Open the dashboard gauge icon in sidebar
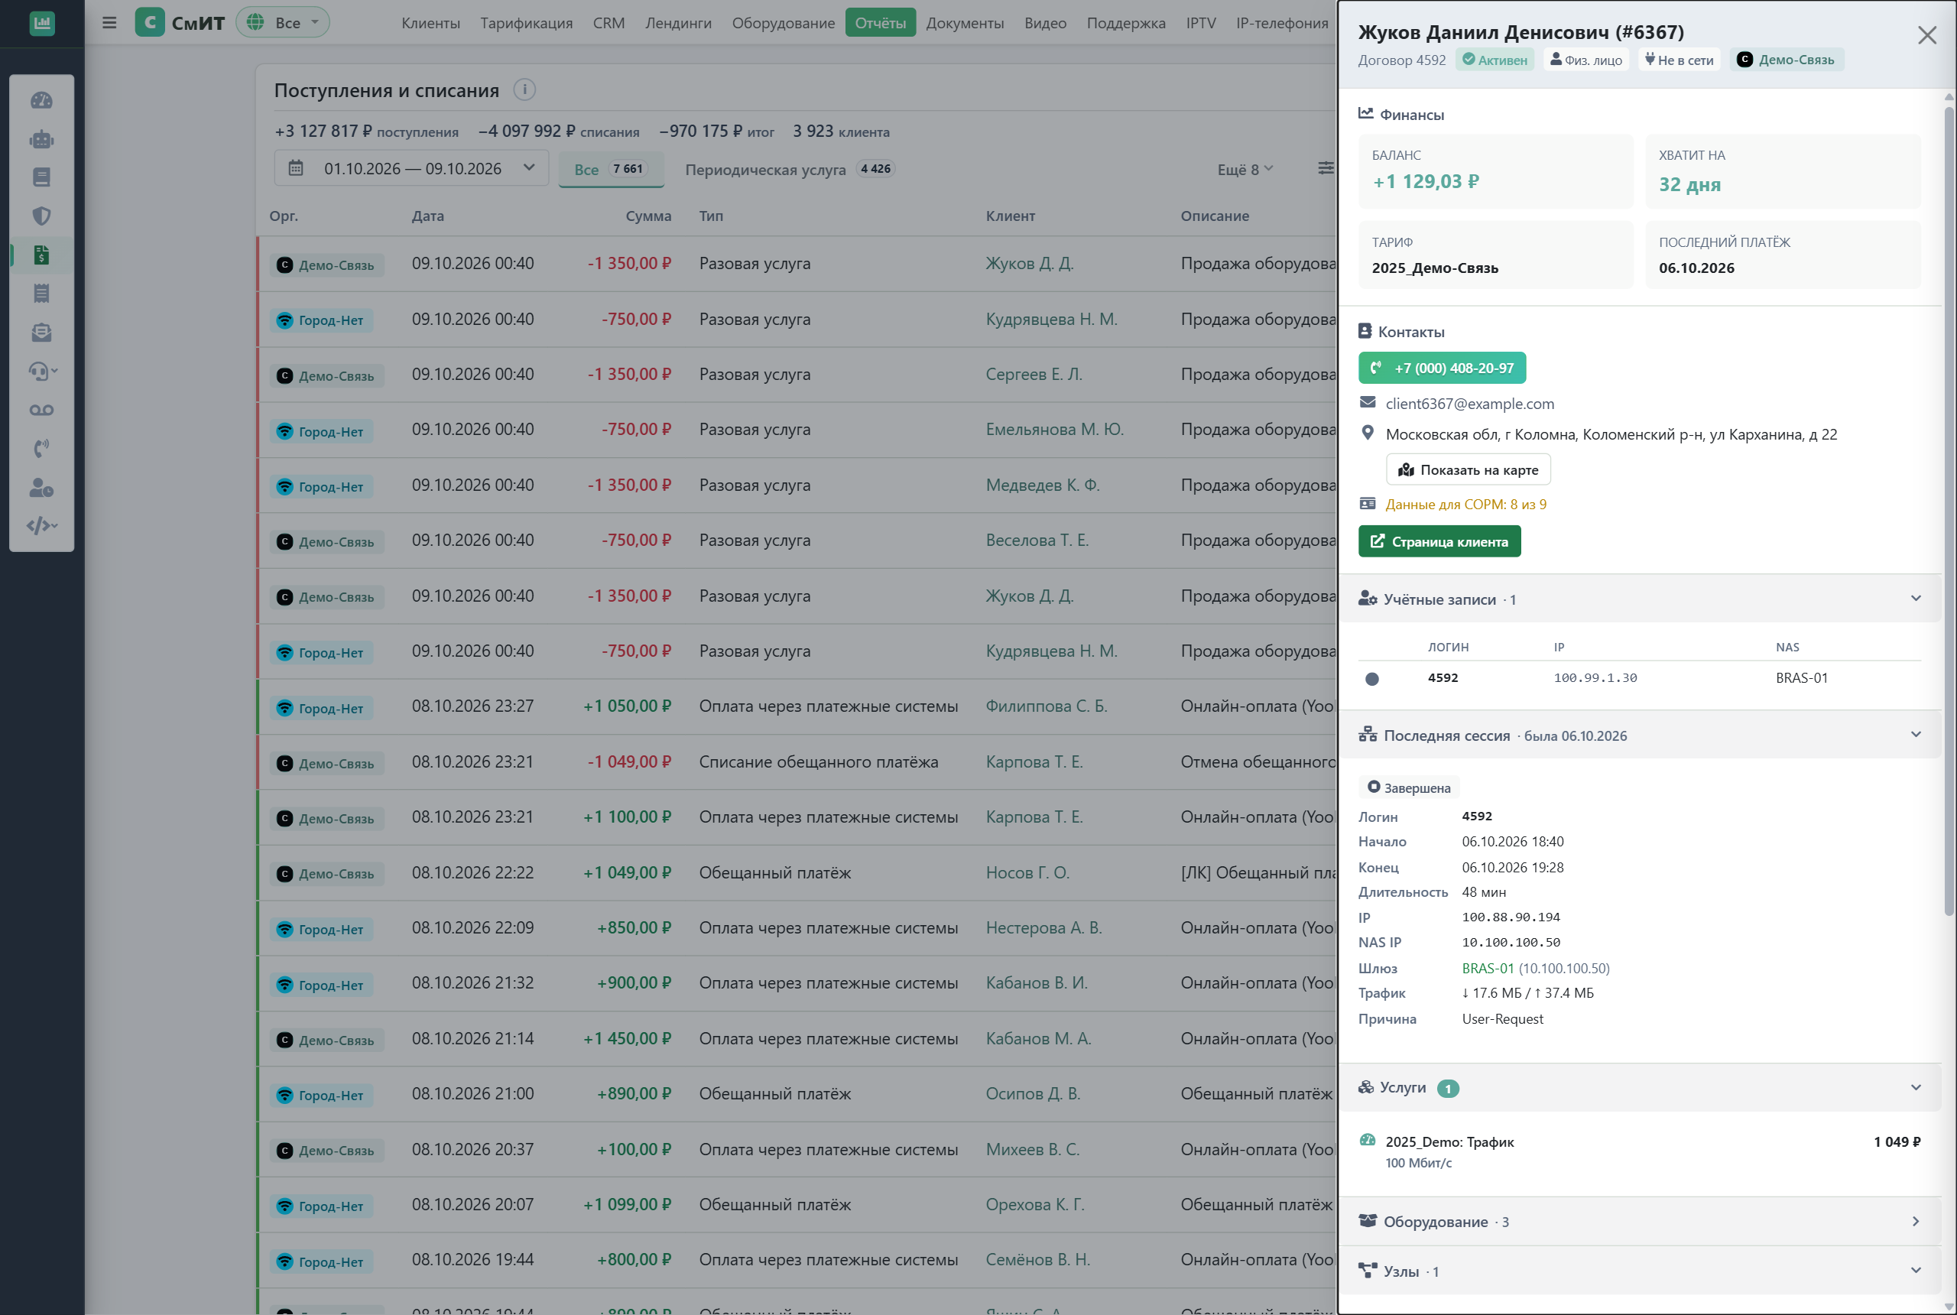 41,101
